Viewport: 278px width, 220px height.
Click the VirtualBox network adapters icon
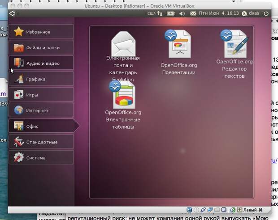point(210,210)
